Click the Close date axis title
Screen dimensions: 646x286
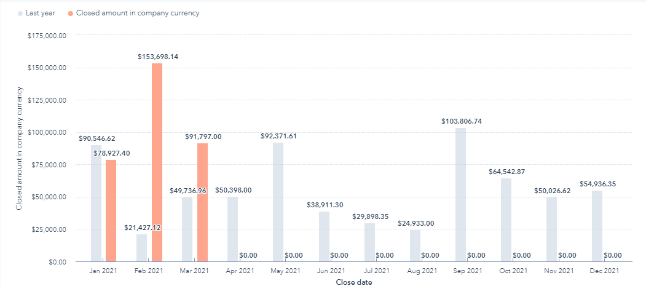(354, 282)
